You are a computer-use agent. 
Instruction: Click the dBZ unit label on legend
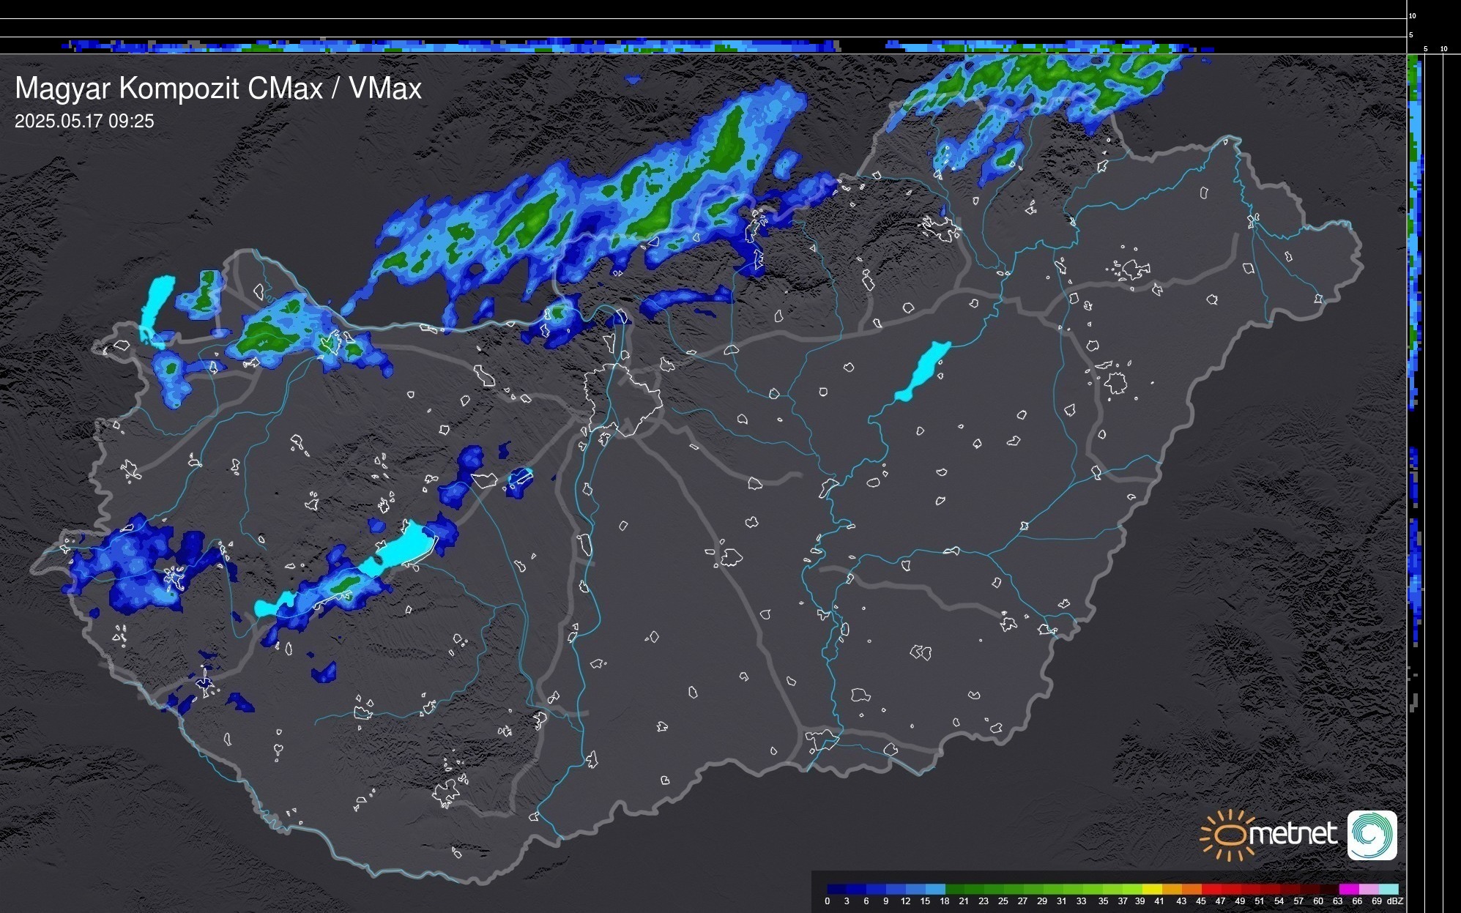[x=1395, y=901]
